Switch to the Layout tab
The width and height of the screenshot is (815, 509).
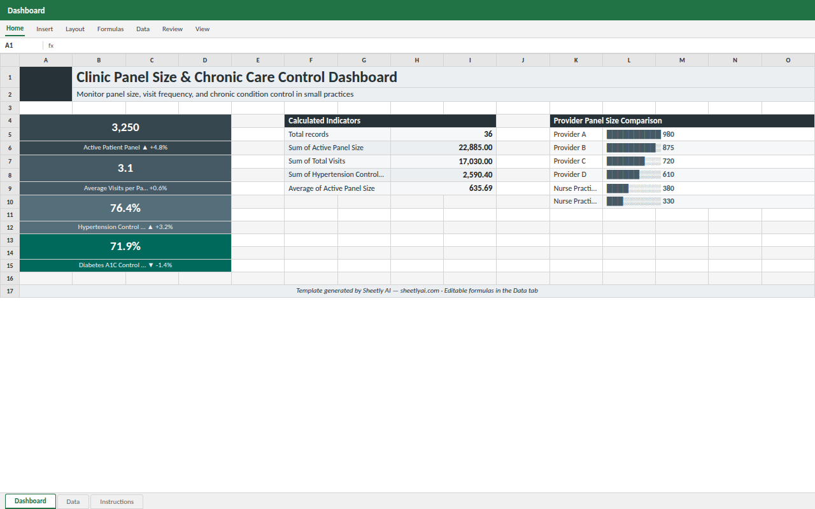[75, 29]
